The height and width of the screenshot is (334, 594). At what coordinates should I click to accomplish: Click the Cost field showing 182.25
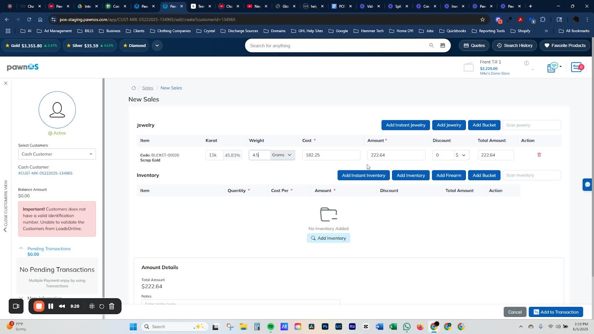tap(331, 155)
